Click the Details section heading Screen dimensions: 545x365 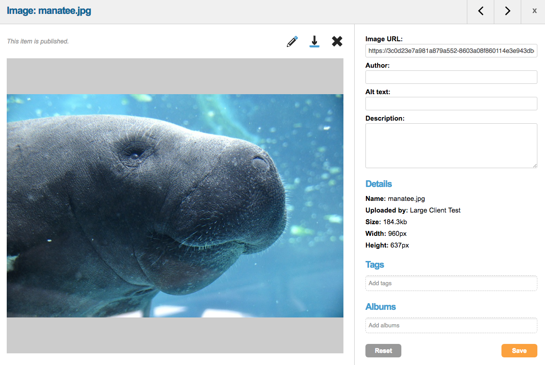coord(378,184)
